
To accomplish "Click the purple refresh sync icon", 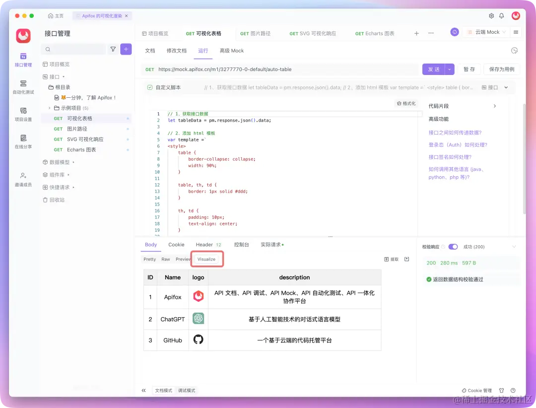I will point(454,32).
